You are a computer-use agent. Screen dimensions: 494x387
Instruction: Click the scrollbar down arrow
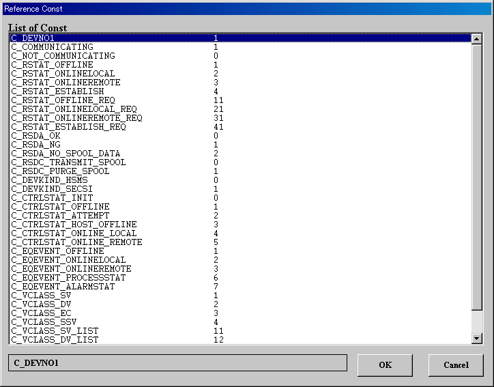[x=477, y=339]
